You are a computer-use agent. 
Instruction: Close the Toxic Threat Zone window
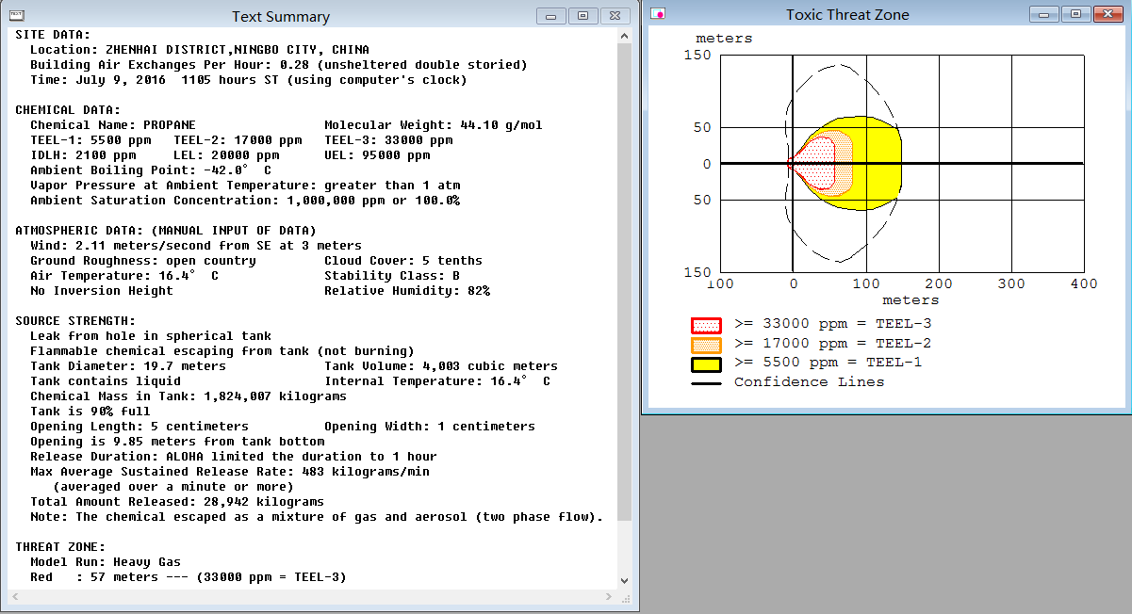1107,14
